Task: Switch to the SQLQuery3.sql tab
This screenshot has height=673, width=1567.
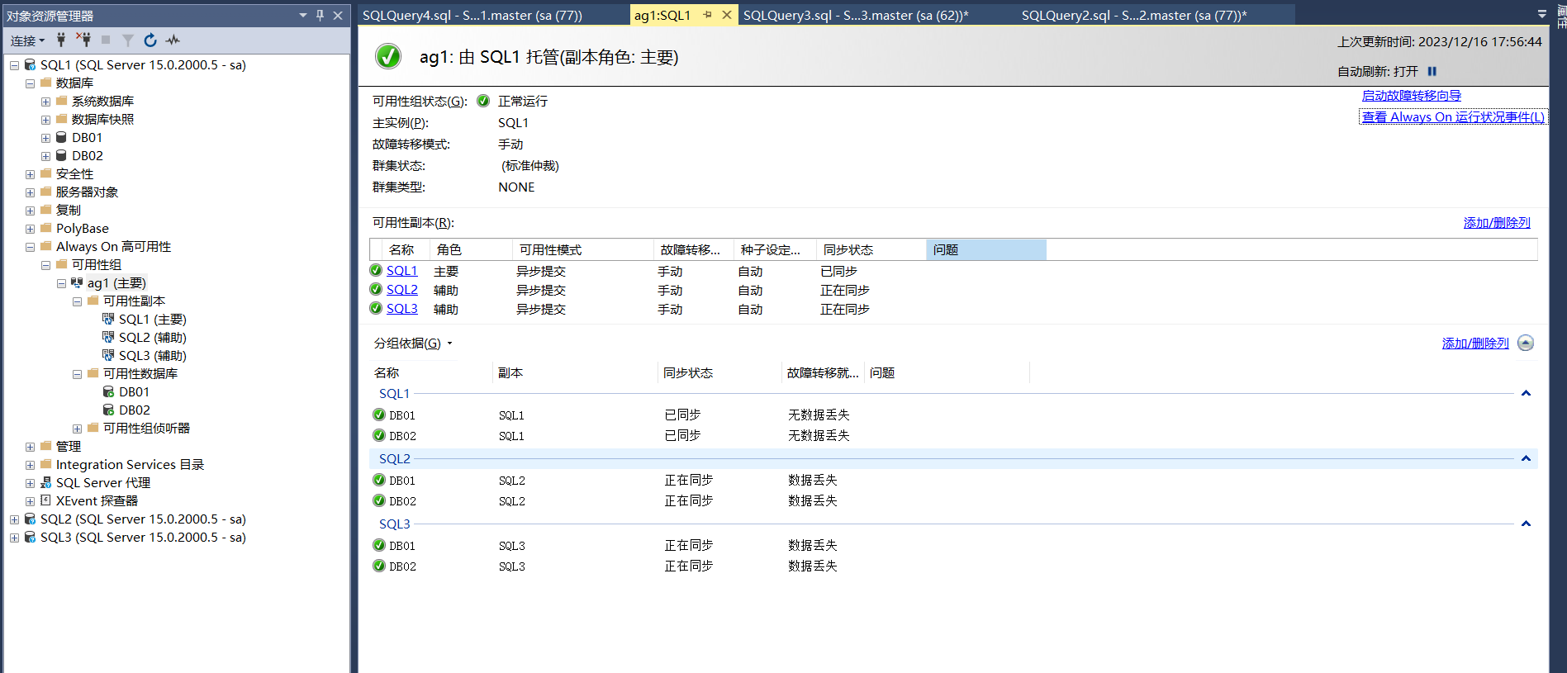Action: [x=856, y=15]
